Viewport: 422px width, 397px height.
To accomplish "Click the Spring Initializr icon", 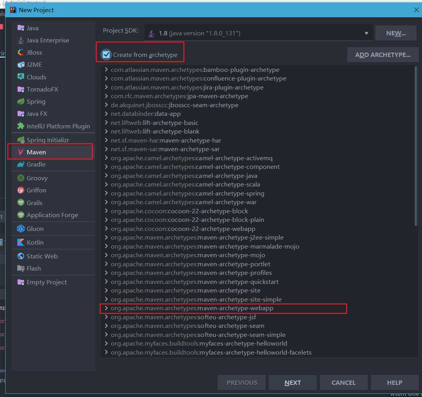I will [21, 140].
